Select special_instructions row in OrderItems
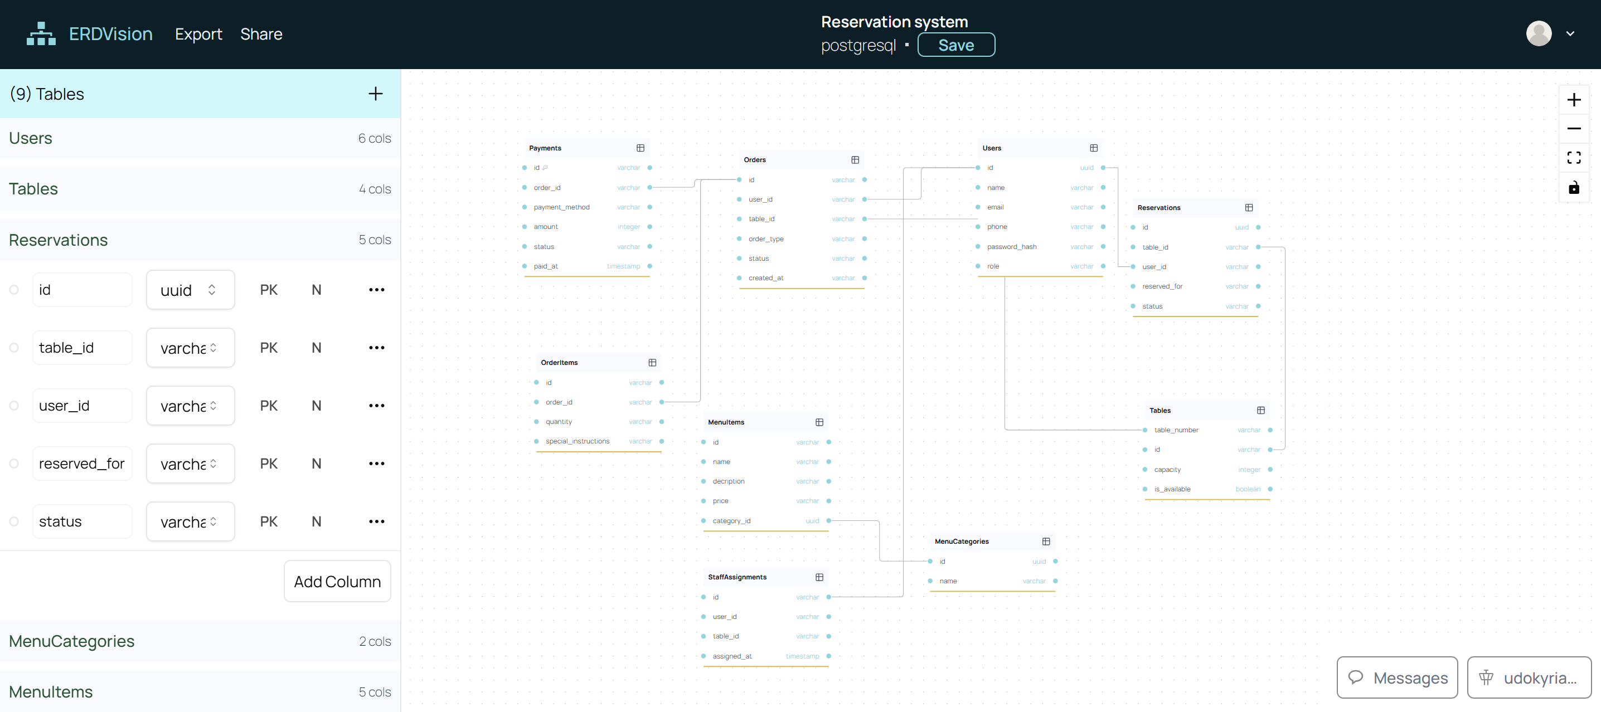 [599, 441]
